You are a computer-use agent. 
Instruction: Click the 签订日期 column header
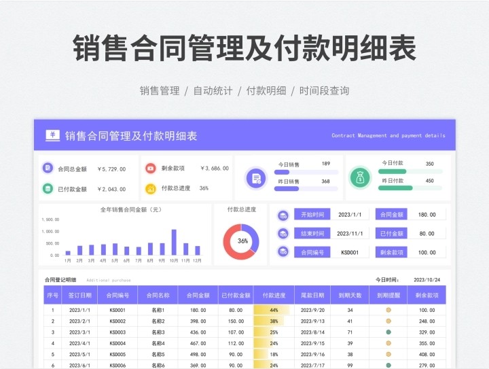[79, 295]
